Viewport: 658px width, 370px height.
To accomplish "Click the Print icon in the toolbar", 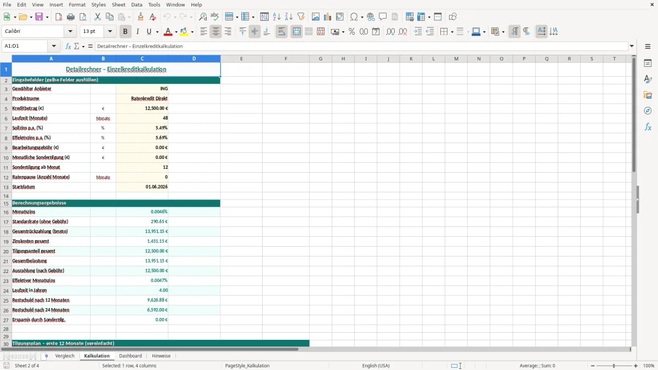I will pyautogui.click(x=71, y=17).
